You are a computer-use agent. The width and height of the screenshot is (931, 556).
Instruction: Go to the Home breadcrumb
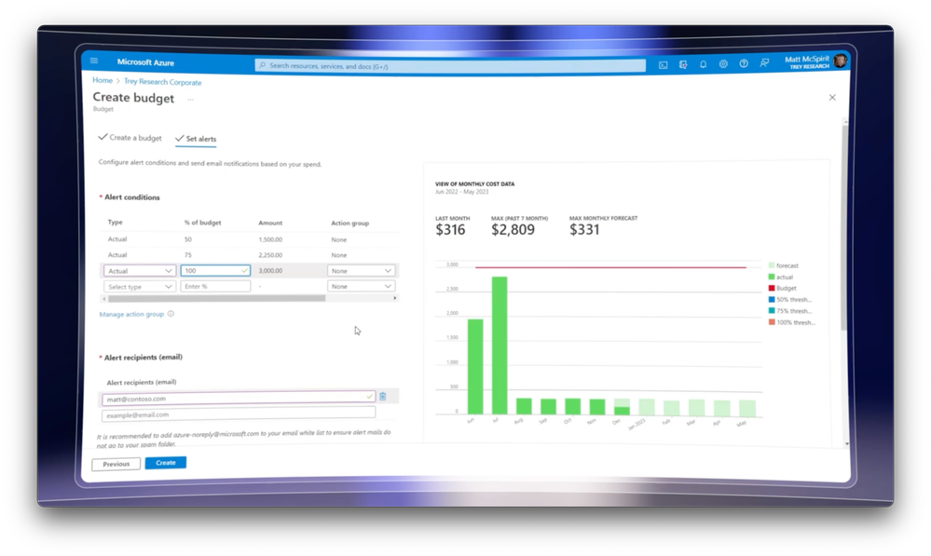tap(103, 80)
